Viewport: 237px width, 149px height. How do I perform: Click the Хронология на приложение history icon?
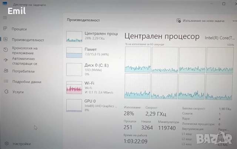(x=6, y=50)
